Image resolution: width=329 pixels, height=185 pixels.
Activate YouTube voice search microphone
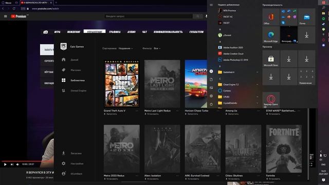pos(206,16)
